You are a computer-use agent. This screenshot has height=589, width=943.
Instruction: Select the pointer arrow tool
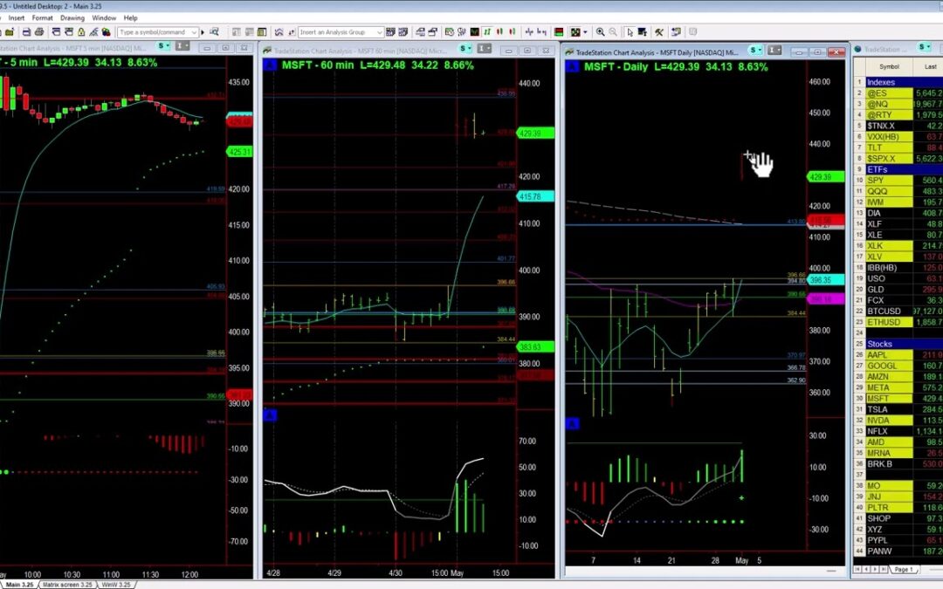pyautogui.click(x=630, y=32)
